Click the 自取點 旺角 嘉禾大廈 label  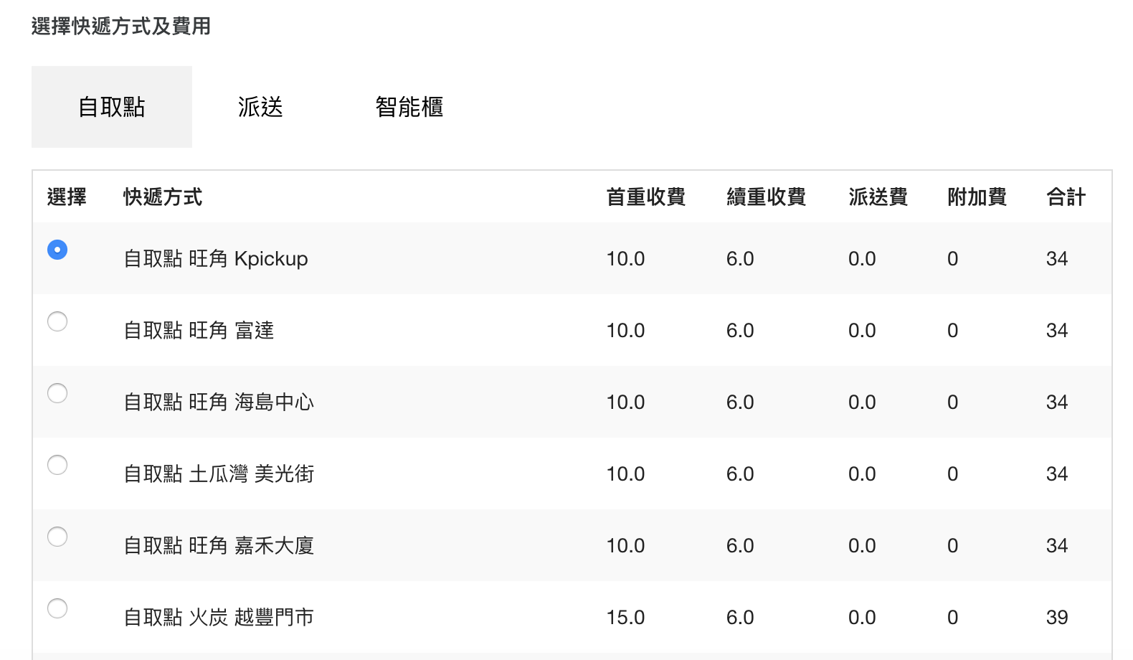click(219, 546)
